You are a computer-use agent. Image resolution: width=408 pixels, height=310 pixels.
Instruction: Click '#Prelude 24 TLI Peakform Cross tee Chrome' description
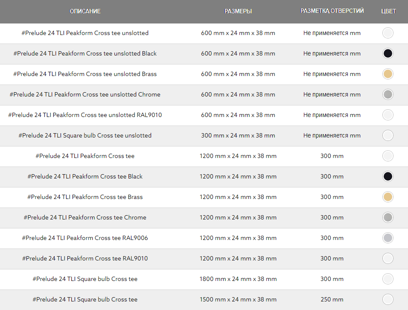point(85,217)
